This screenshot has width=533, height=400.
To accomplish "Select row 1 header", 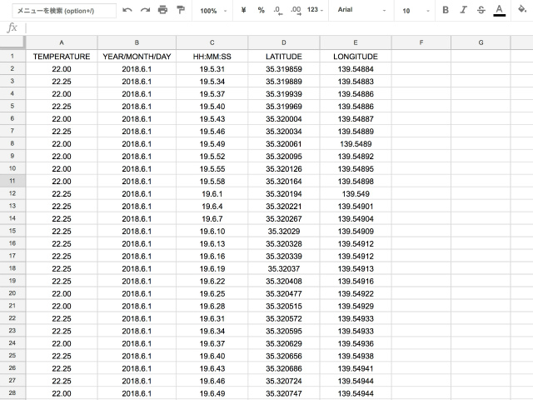I will click(12, 56).
